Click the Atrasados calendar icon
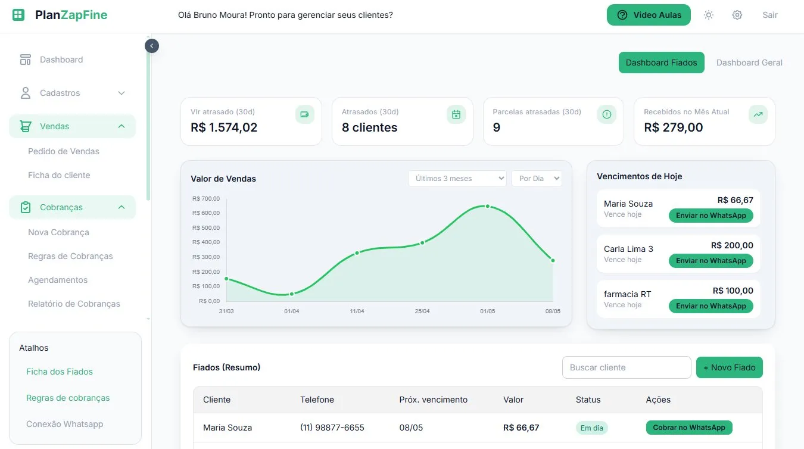Screen dimensions: 804x449 pos(456,114)
